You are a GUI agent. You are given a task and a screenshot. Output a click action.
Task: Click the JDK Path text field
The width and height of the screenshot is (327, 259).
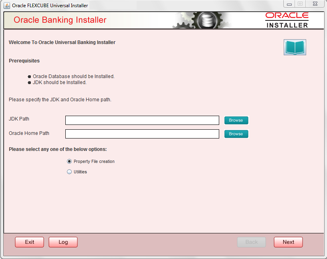(x=142, y=120)
